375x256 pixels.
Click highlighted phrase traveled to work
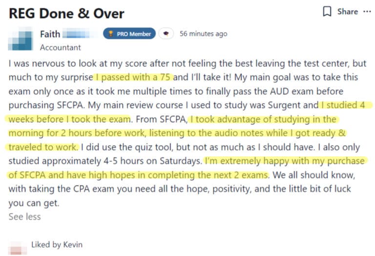43,147
